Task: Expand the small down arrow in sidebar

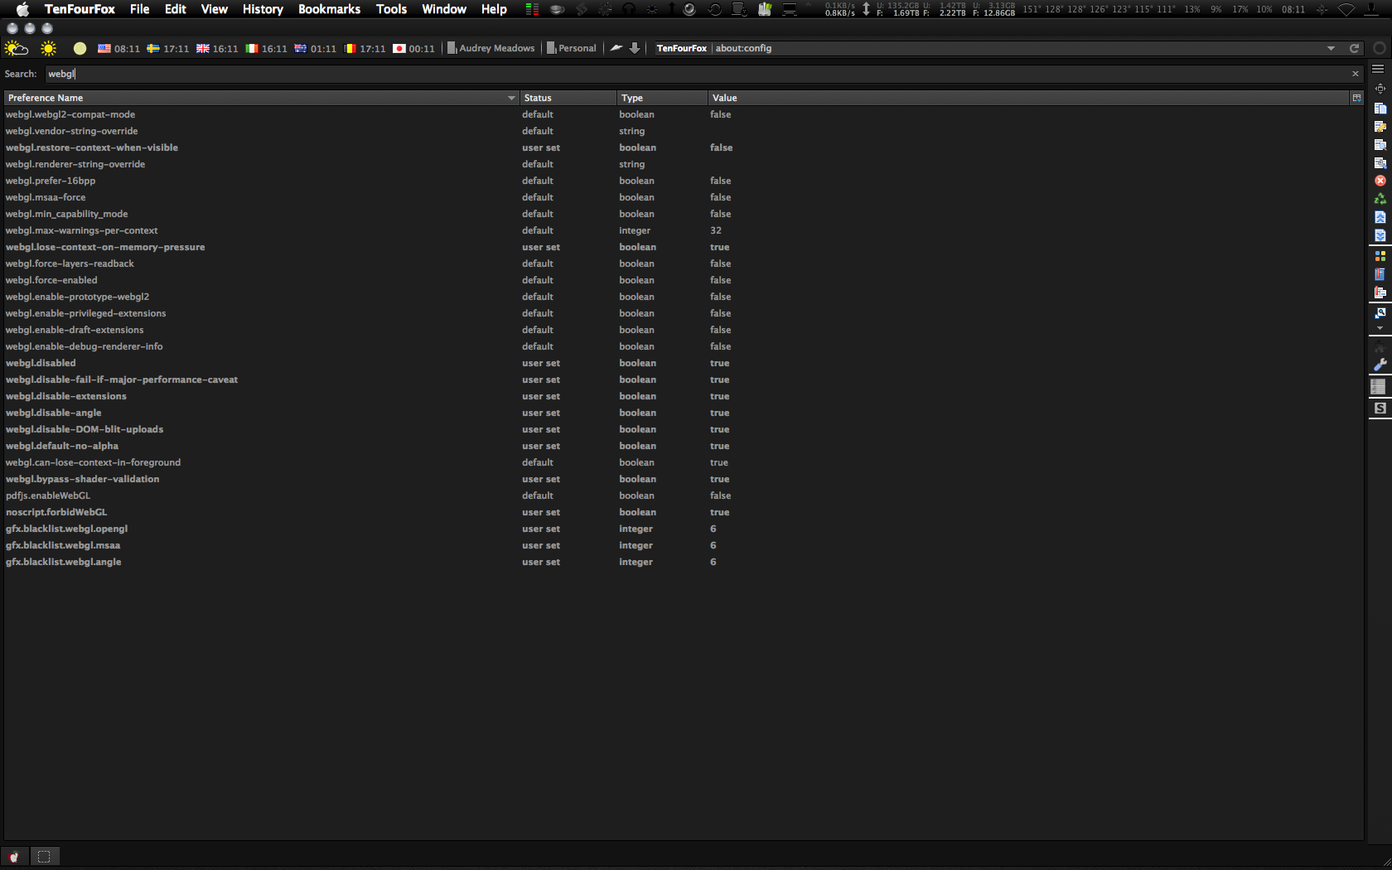Action: click(1380, 329)
